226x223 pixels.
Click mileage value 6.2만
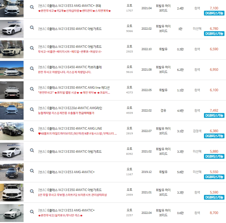(180, 70)
